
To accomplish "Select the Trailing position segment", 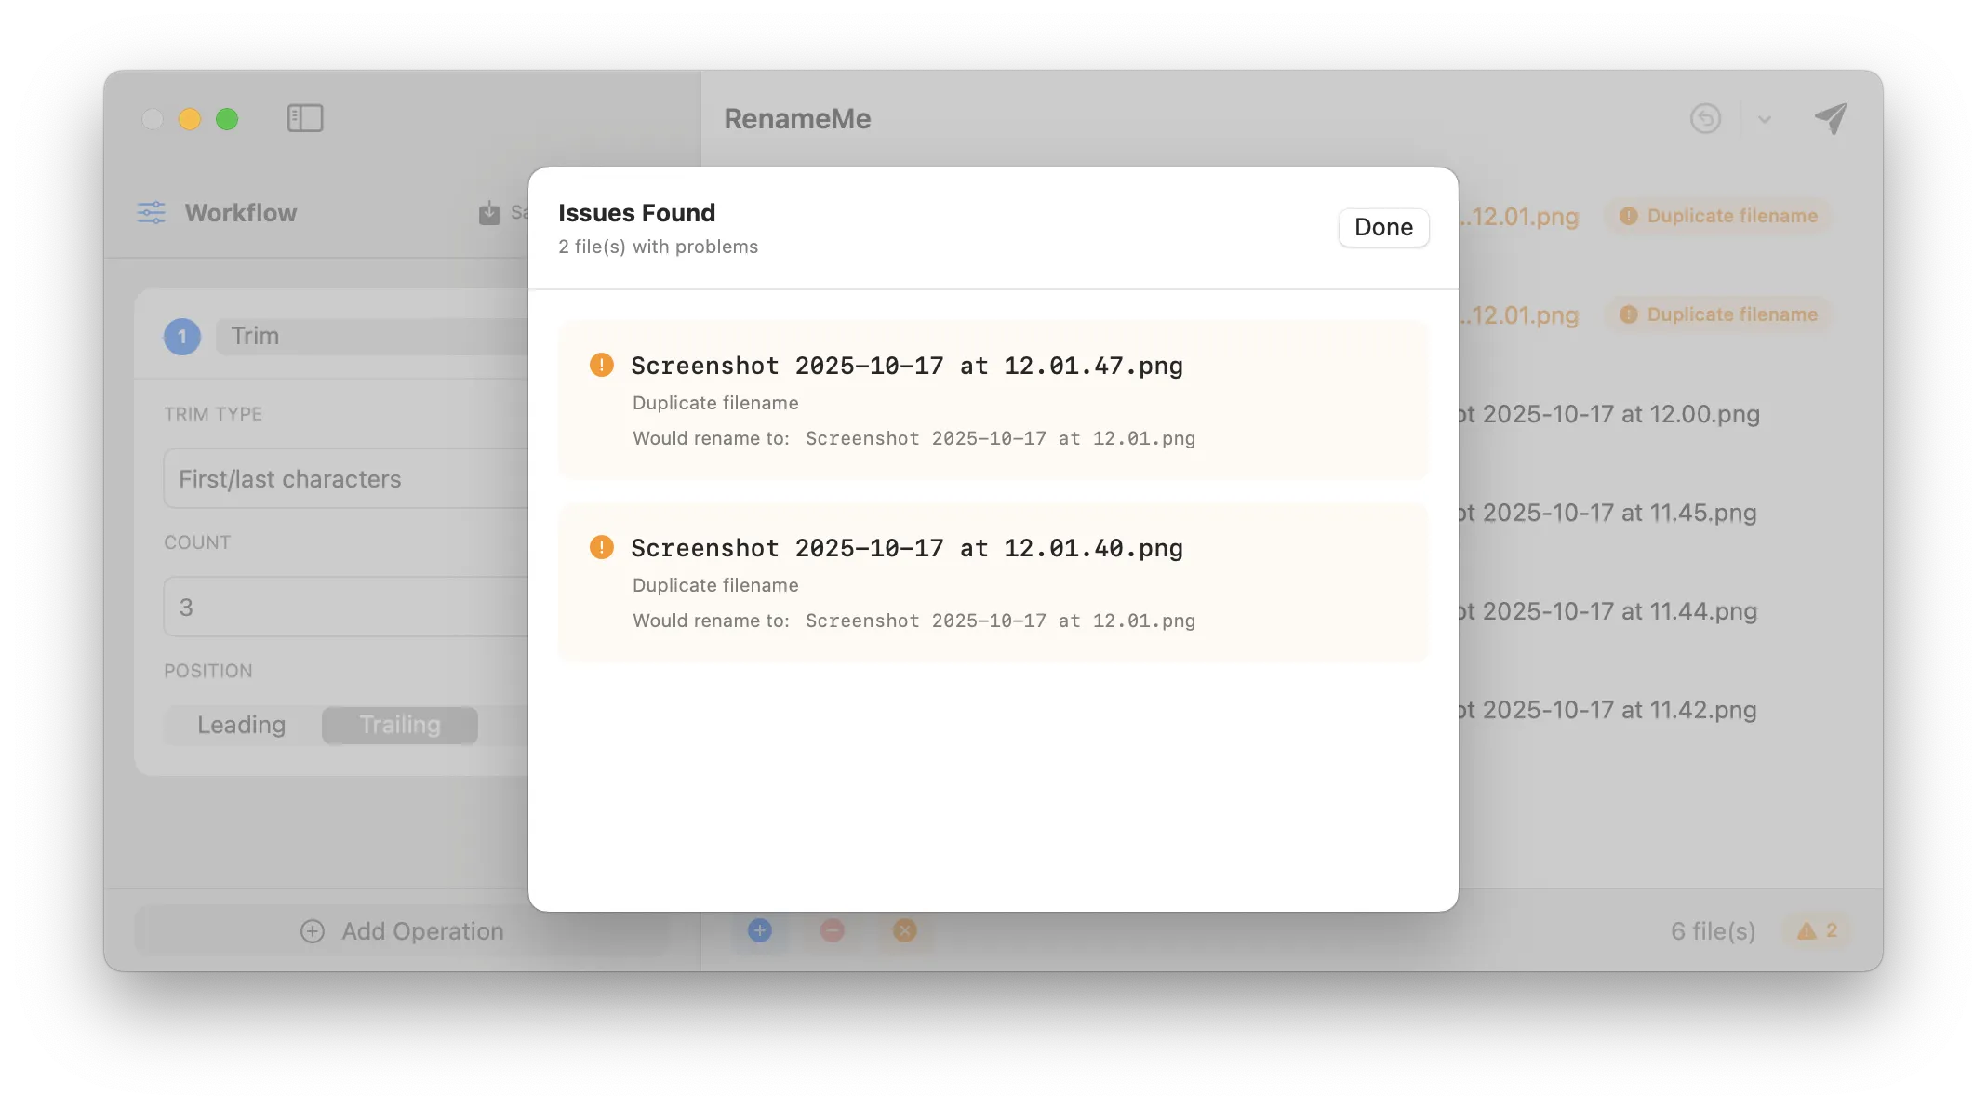I will click(x=400, y=725).
